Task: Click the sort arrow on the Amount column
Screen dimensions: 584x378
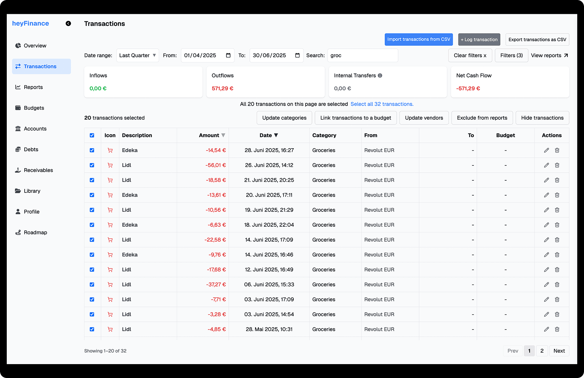Action: (x=223, y=135)
